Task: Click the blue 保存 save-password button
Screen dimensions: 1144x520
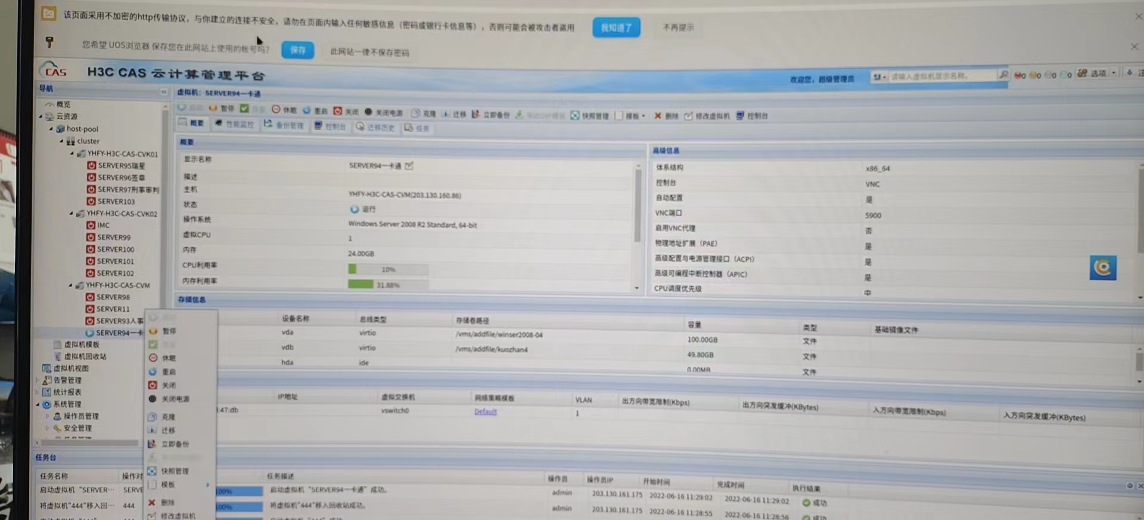Action: (x=297, y=50)
